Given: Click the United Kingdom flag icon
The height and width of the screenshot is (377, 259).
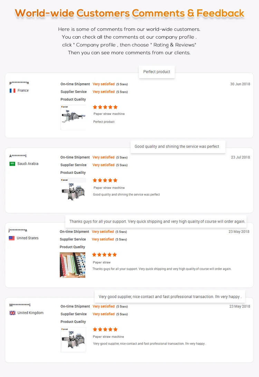Looking at the screenshot, I should click(x=12, y=313).
